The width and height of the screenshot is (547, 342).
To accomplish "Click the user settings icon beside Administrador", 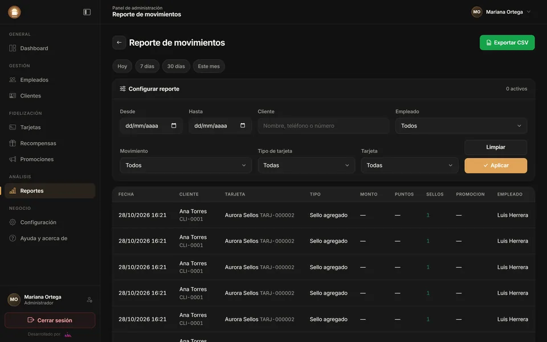I will [89, 300].
